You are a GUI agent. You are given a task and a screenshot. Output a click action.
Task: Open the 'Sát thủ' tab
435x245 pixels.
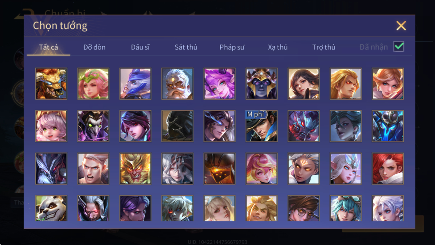[186, 47]
